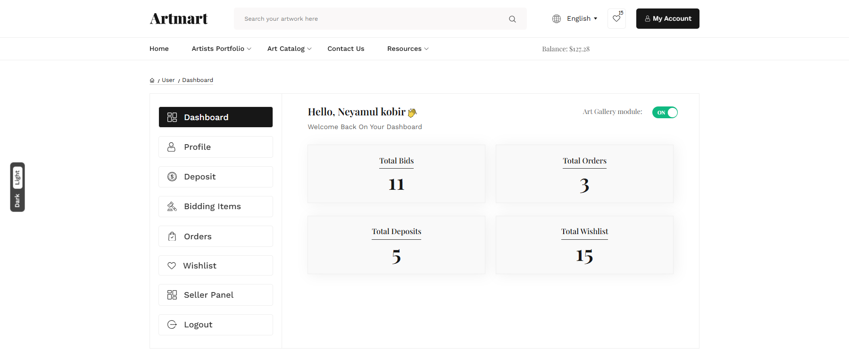Select Dashboard in the sidebar

coord(216,117)
